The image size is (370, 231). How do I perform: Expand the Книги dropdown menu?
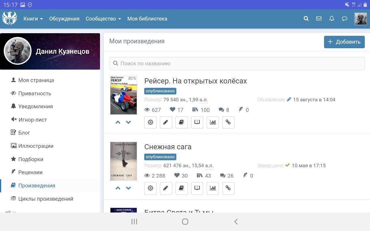click(33, 19)
